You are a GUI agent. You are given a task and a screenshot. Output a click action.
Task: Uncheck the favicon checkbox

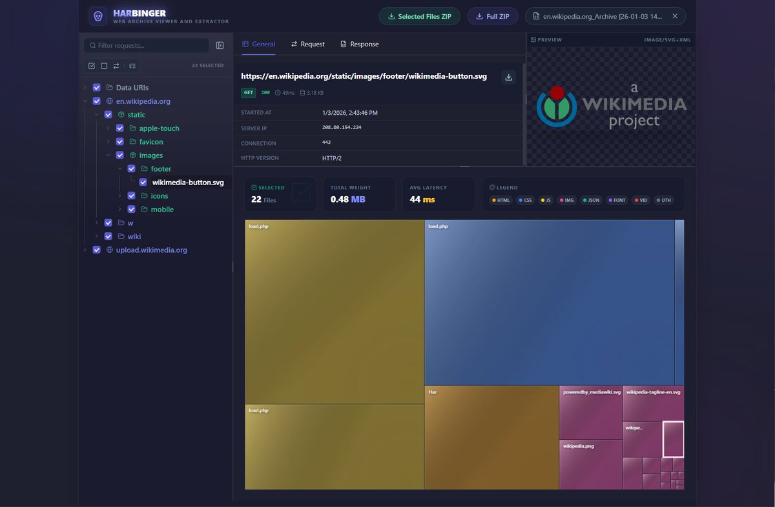[x=119, y=142]
